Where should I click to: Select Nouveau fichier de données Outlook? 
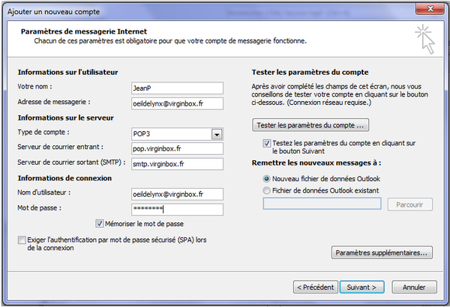pyautogui.click(x=267, y=179)
